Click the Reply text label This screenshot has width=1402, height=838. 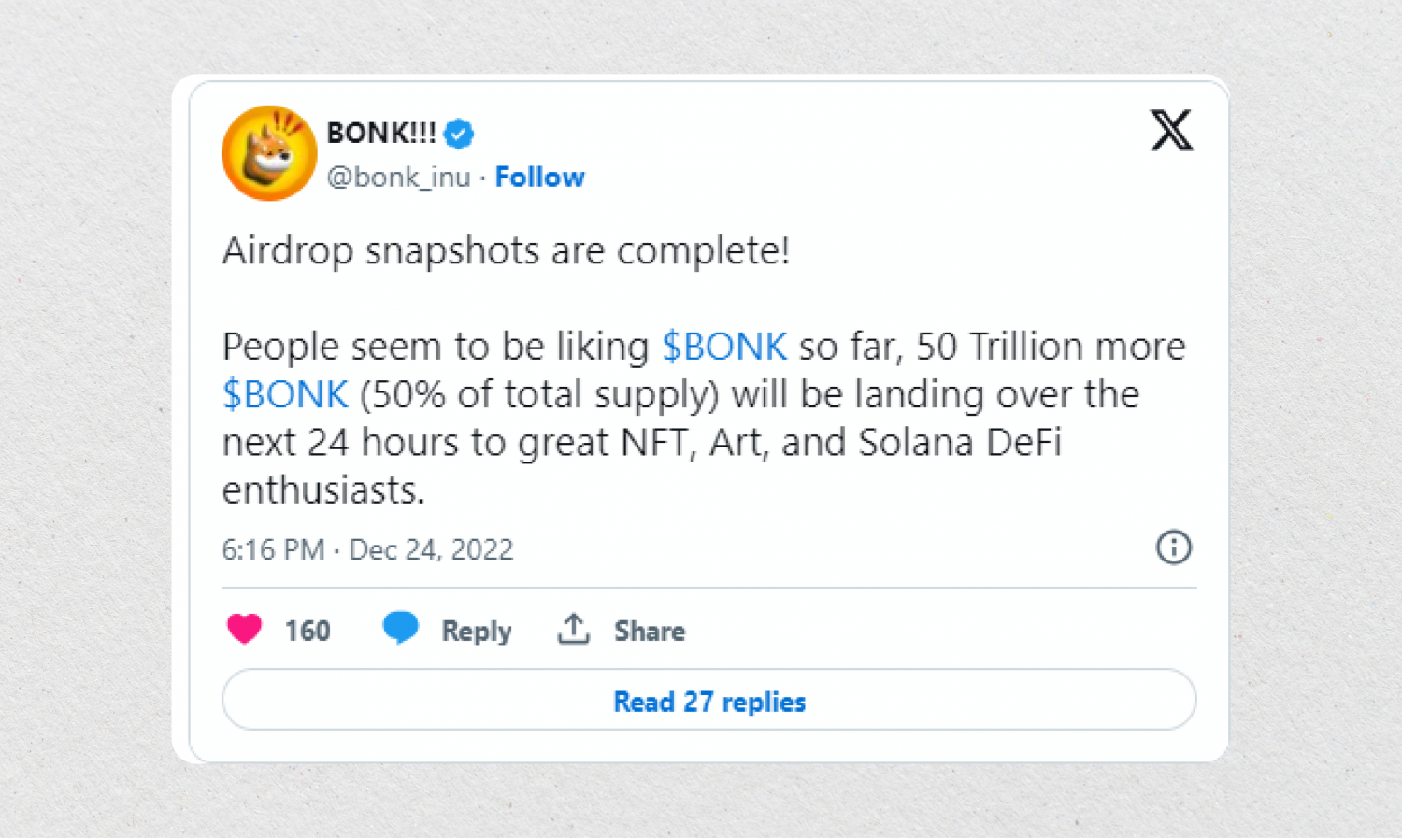476,631
